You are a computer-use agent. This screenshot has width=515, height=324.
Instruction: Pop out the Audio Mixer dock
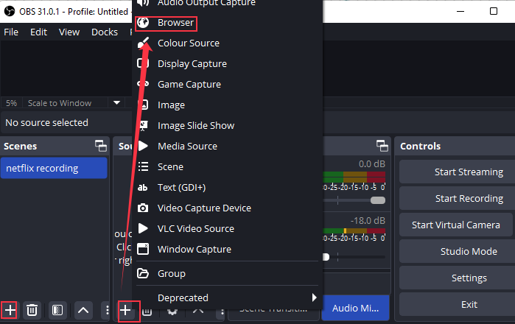(382, 146)
